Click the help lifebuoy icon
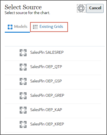This screenshot has width=107, height=135. tap(82, 8)
